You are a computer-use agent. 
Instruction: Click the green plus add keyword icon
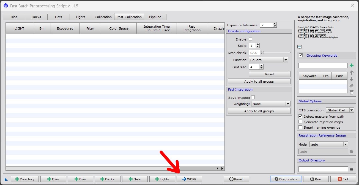pos(351,65)
